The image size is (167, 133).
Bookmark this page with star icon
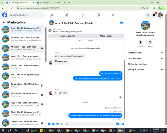click(148, 8)
